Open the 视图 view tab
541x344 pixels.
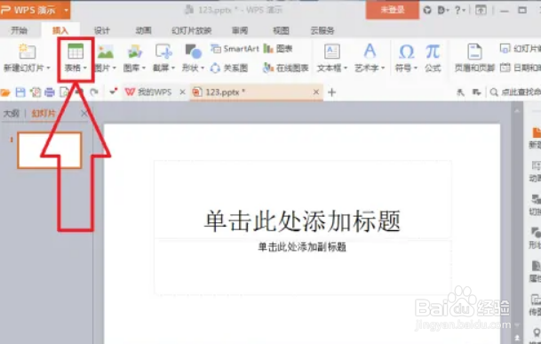click(282, 31)
